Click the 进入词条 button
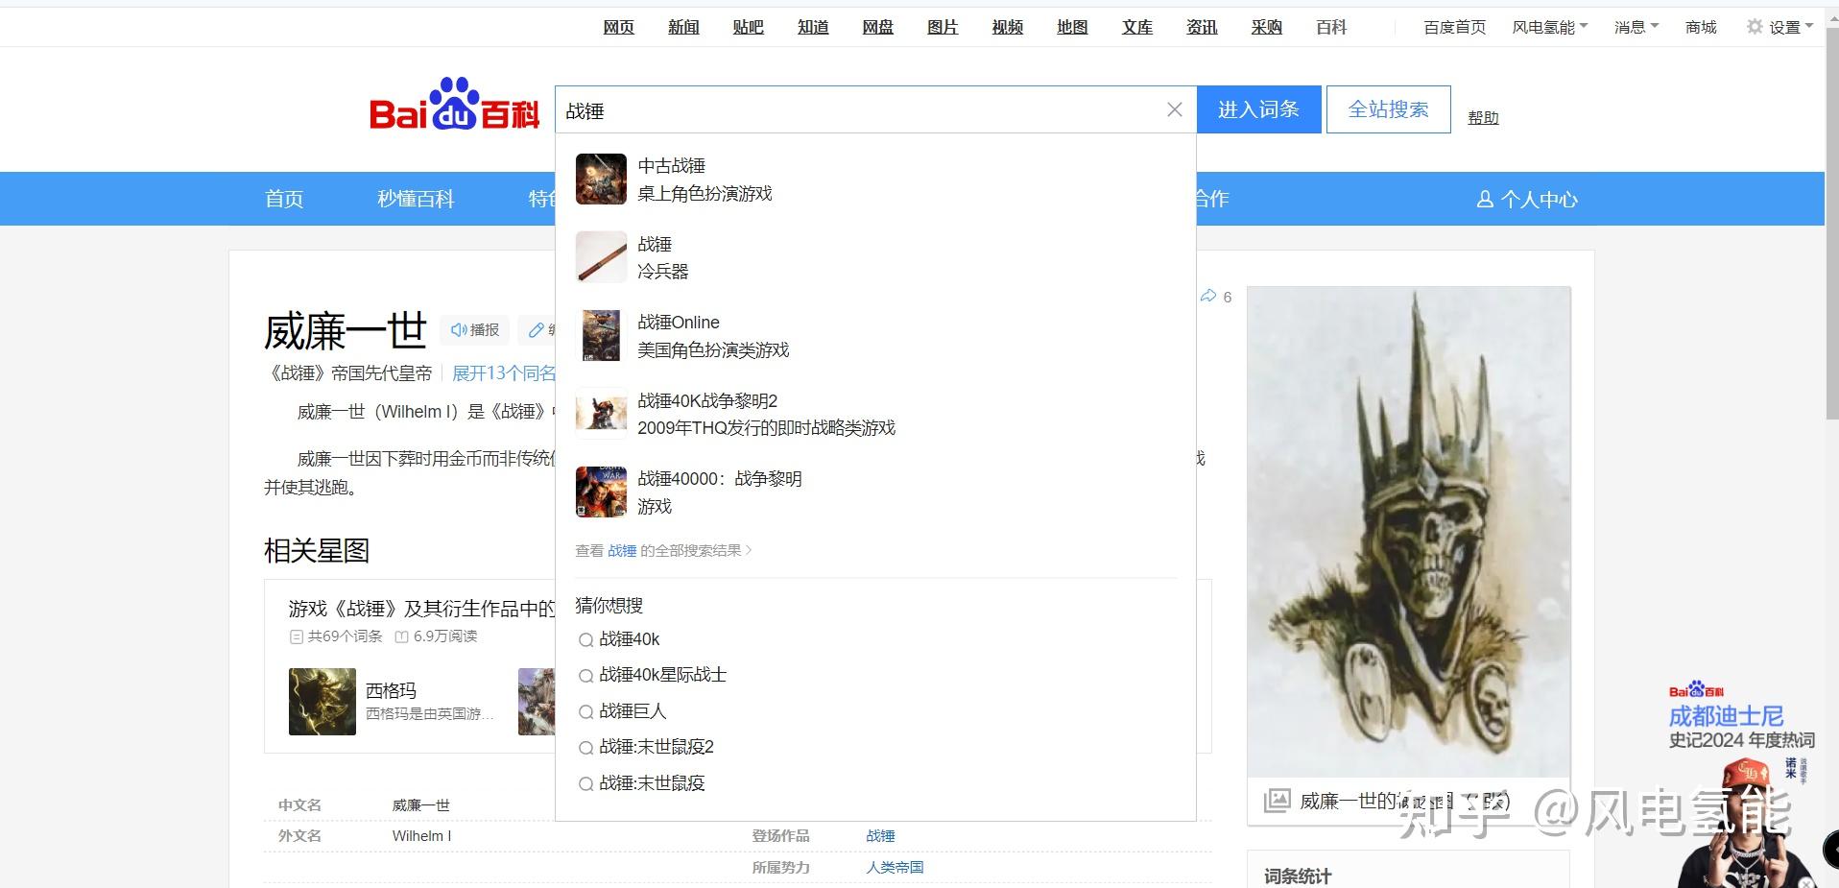 point(1258,109)
